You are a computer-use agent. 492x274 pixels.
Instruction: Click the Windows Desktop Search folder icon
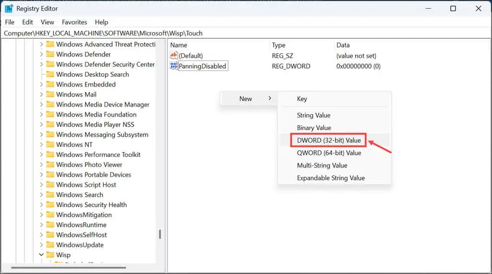(50, 74)
